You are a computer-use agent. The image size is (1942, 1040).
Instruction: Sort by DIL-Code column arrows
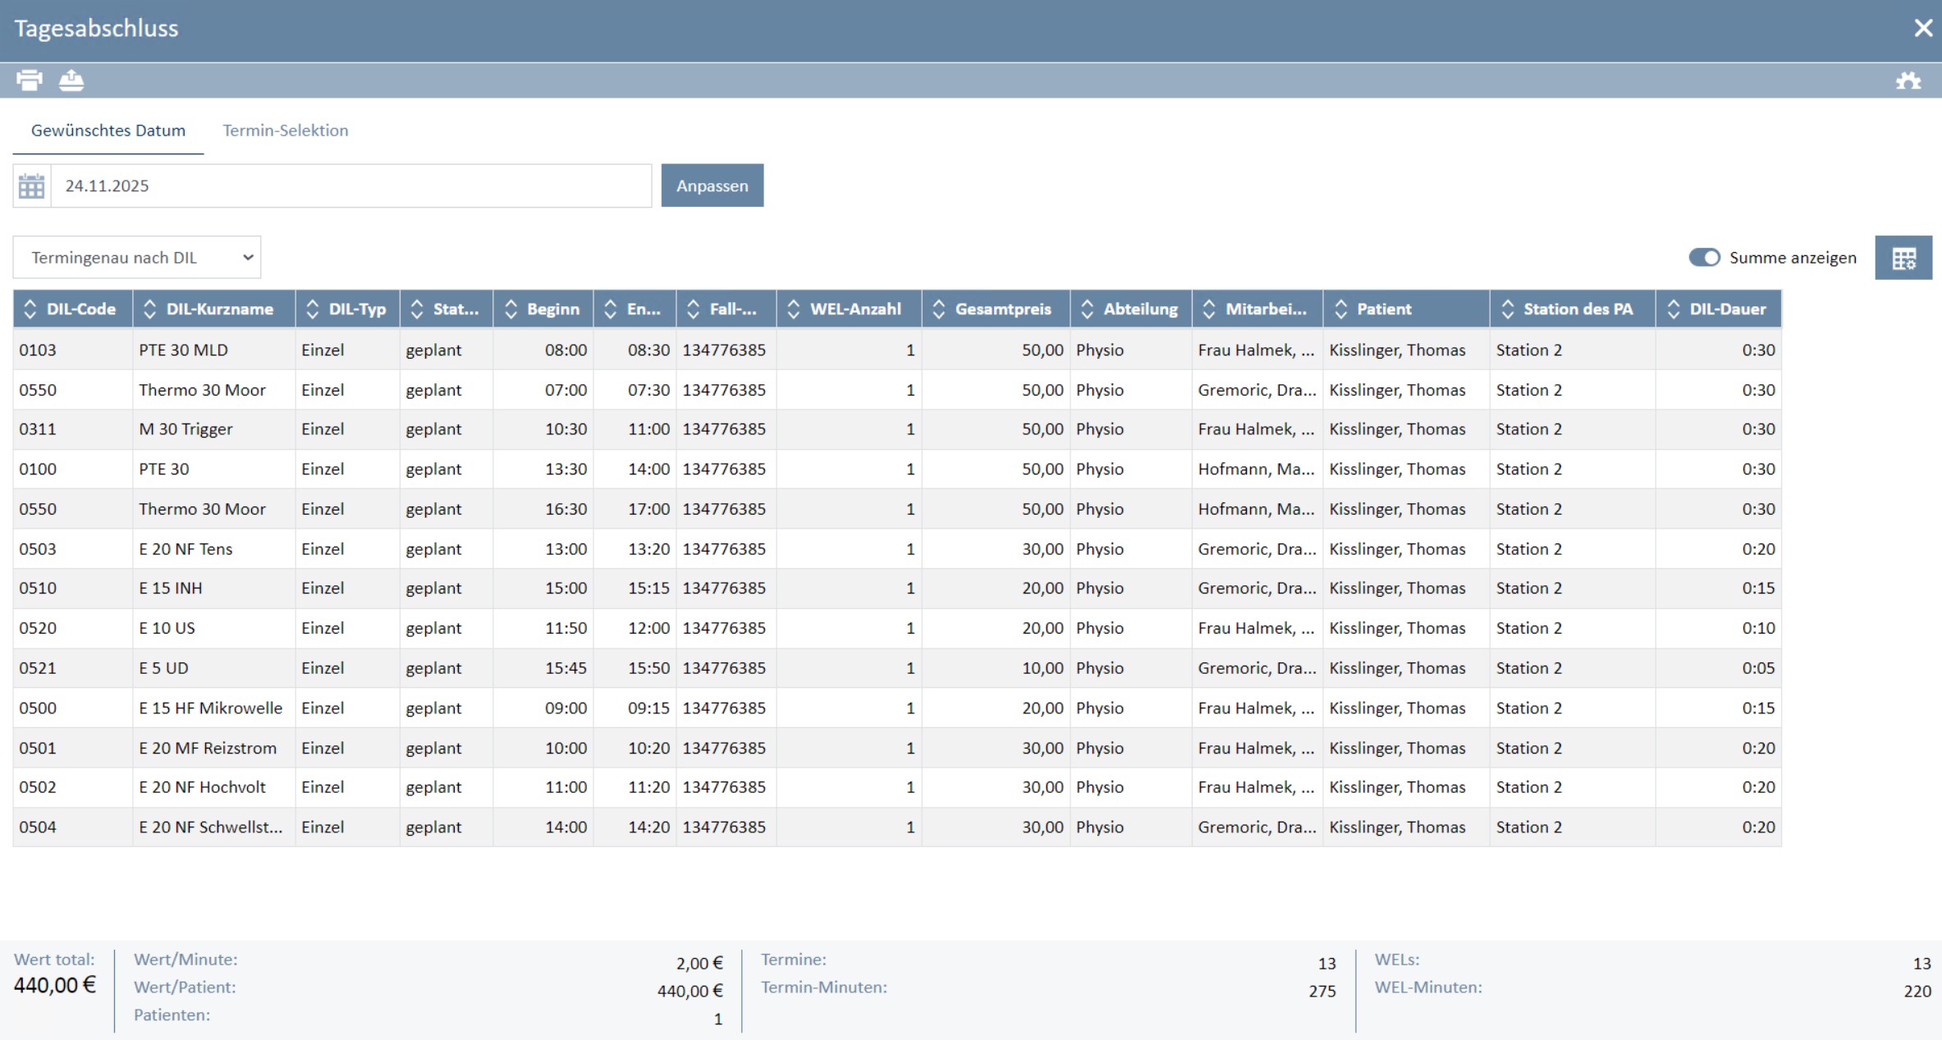(x=30, y=309)
